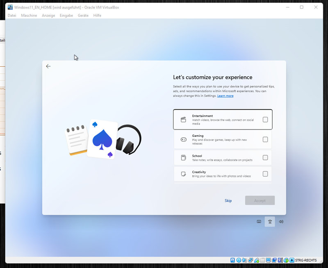Image resolution: width=328 pixels, height=268 pixels.
Task: Check the School checkbox
Action: click(265, 158)
